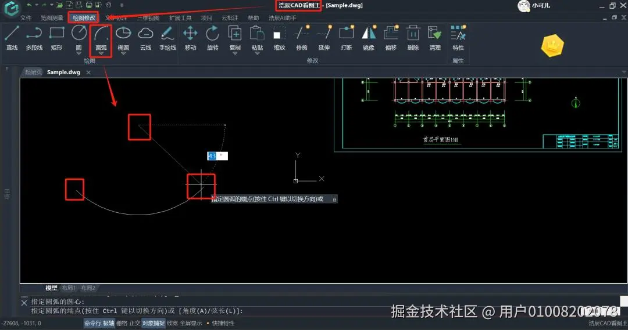628x330 pixels.
Task: Switch to 绘图修改 ribbon tab
Action: tap(84, 18)
